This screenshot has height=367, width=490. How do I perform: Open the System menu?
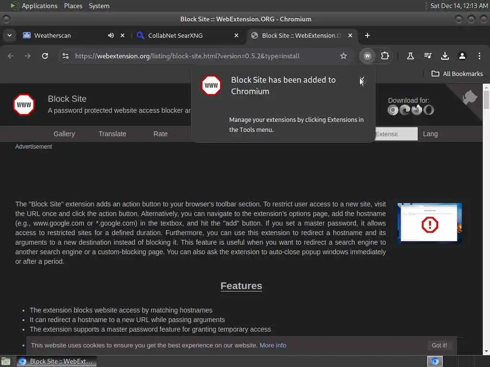99,6
